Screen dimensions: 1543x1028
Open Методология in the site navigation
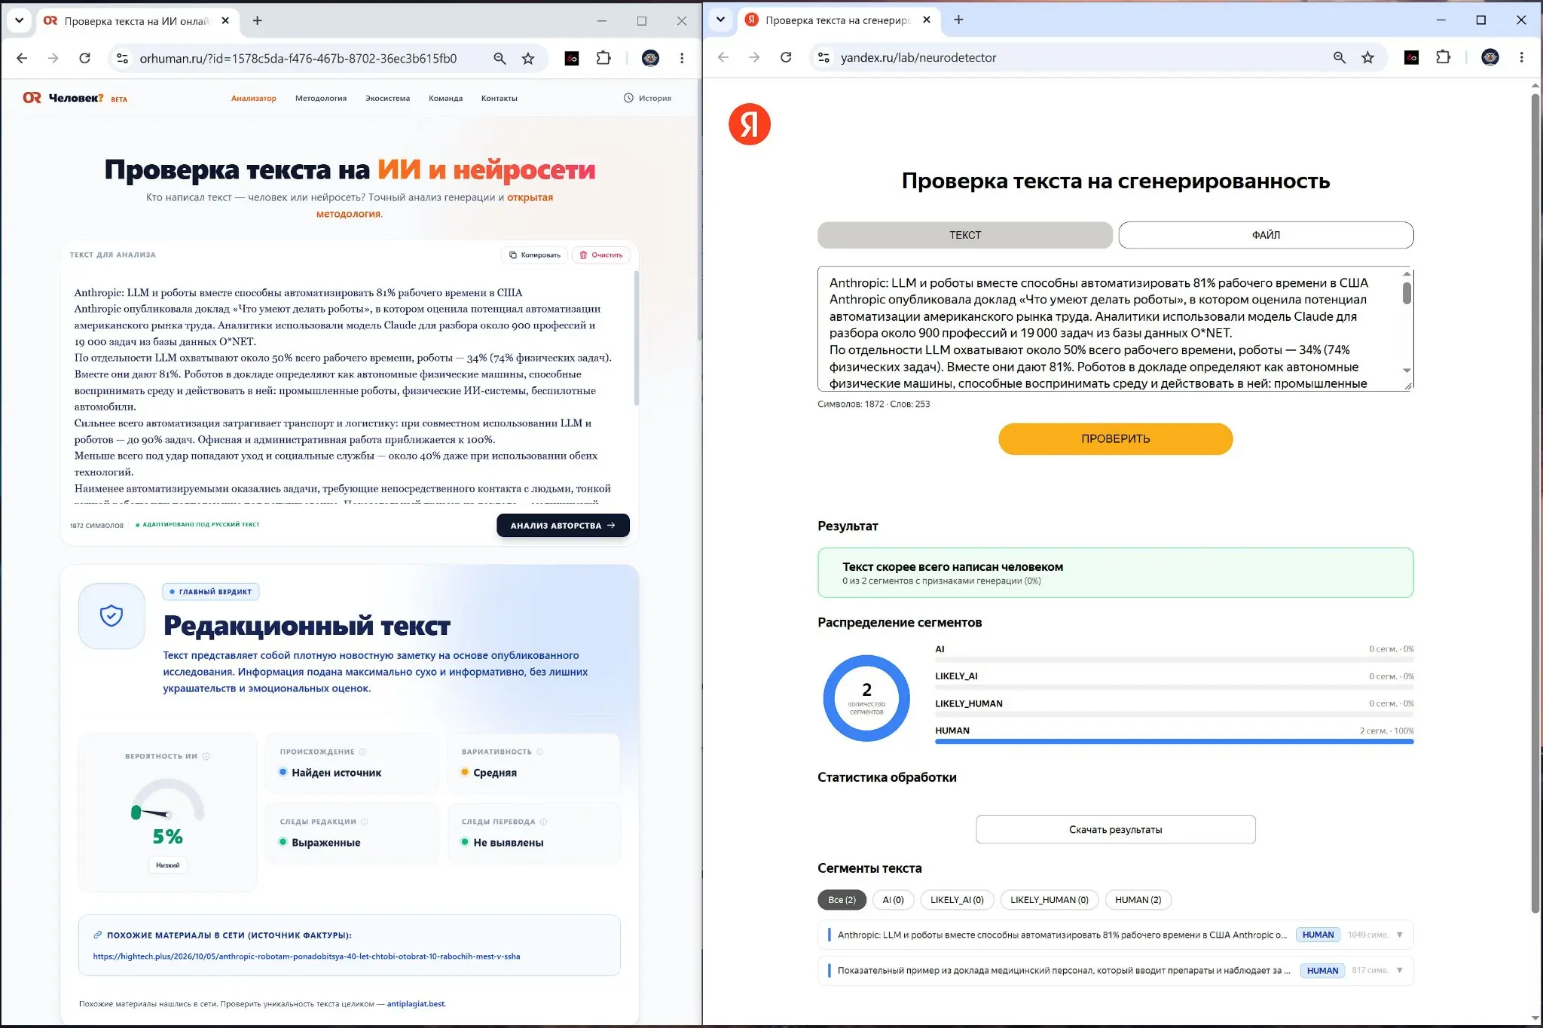pyautogui.click(x=321, y=98)
